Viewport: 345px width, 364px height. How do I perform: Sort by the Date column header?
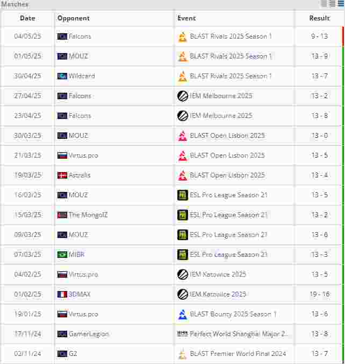tap(27, 18)
